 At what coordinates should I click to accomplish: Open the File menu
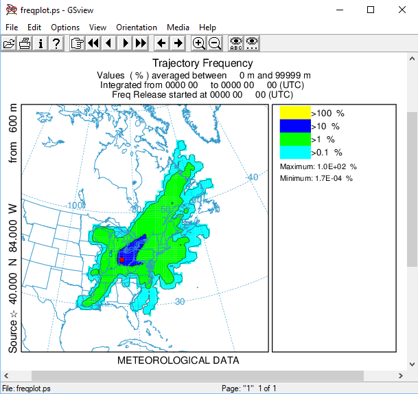(x=12, y=28)
